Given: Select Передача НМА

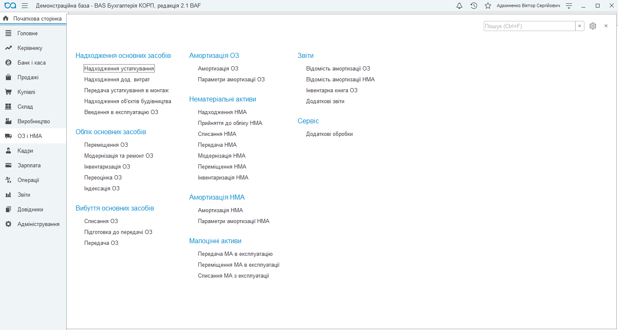Looking at the screenshot, I should pyautogui.click(x=217, y=145).
